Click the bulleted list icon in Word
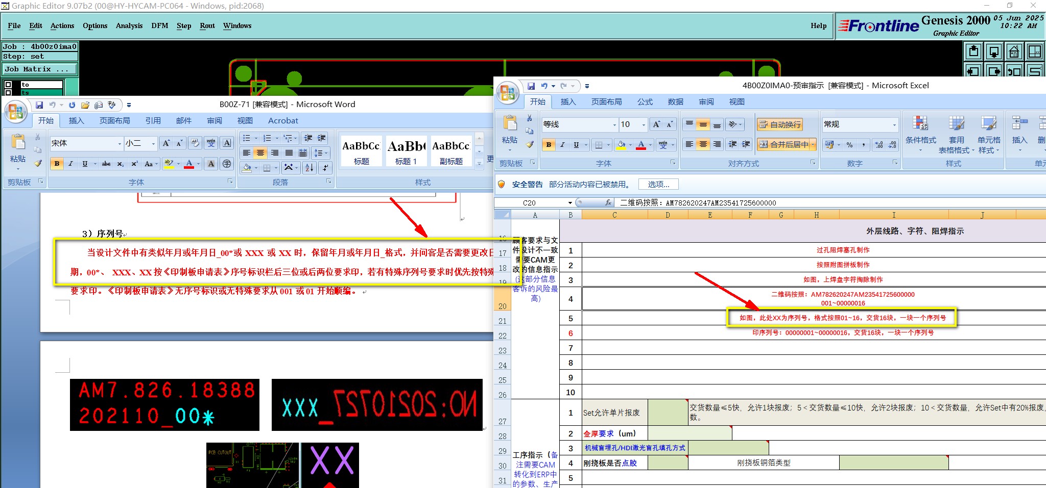1046x488 pixels. click(x=247, y=138)
